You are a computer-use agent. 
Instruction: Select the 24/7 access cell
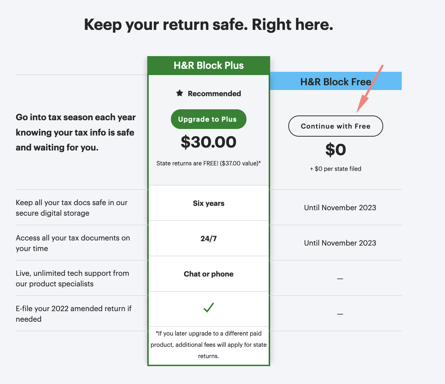209,239
